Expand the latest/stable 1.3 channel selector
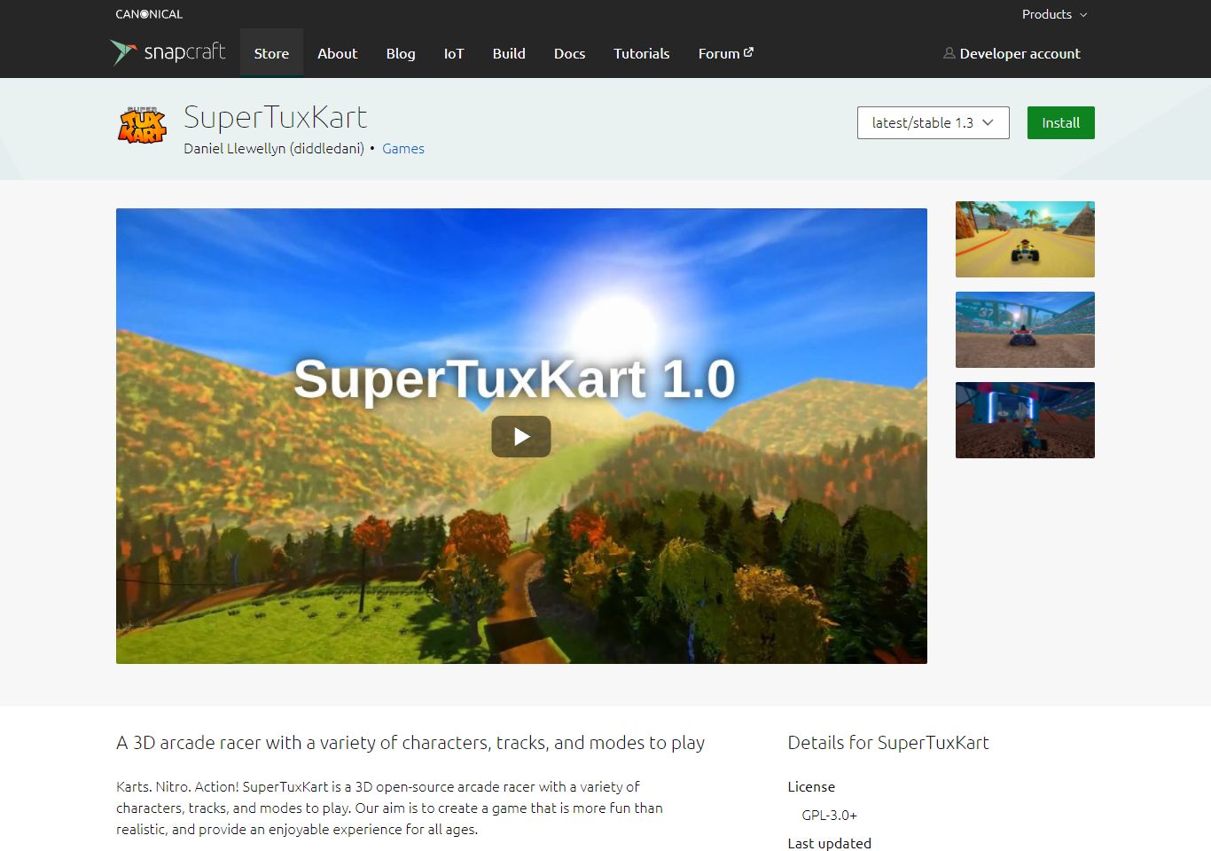Screen dimensions: 1211x851 coord(933,122)
